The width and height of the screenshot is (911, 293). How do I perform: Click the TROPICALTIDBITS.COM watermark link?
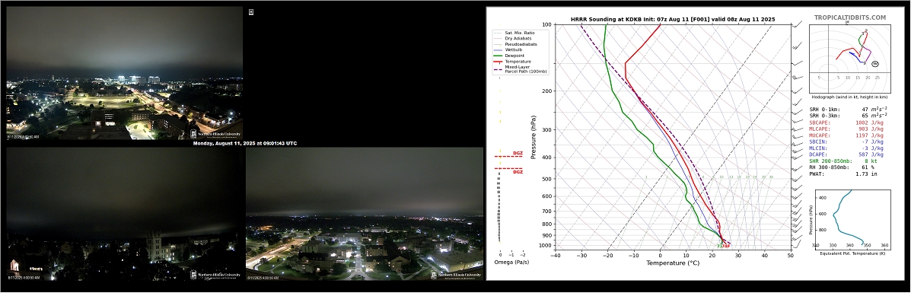pyautogui.click(x=850, y=18)
